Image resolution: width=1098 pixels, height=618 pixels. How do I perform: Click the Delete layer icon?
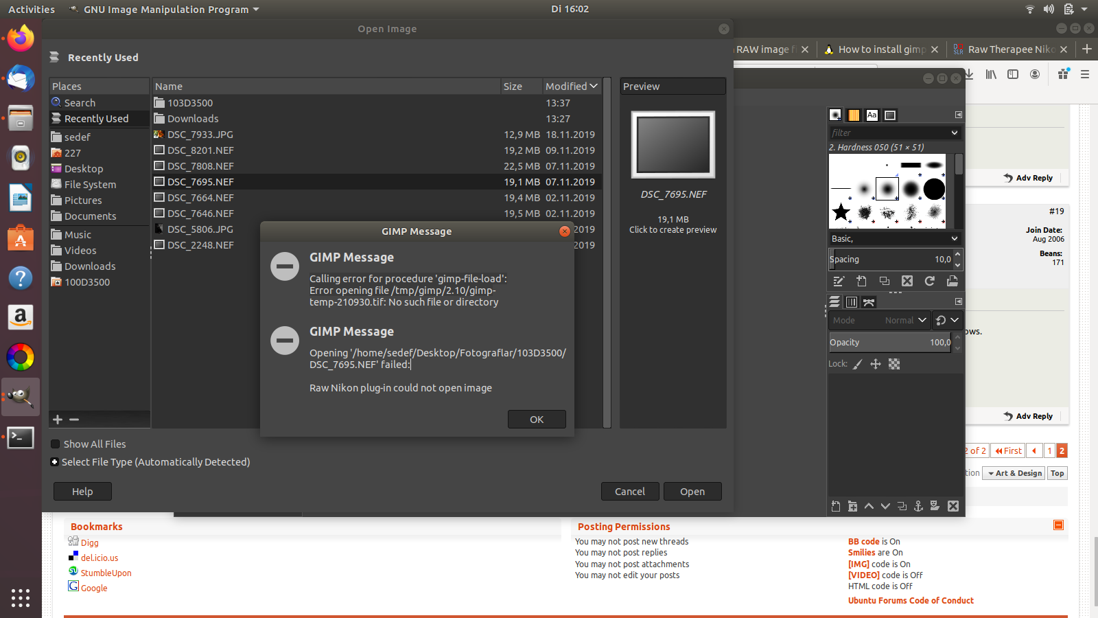953,507
